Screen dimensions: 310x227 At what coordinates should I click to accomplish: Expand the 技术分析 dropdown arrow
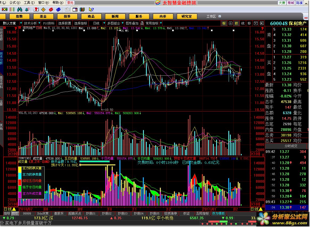pos(39,23)
